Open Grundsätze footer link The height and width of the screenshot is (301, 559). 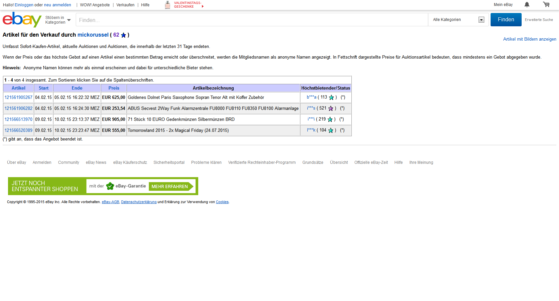313,162
